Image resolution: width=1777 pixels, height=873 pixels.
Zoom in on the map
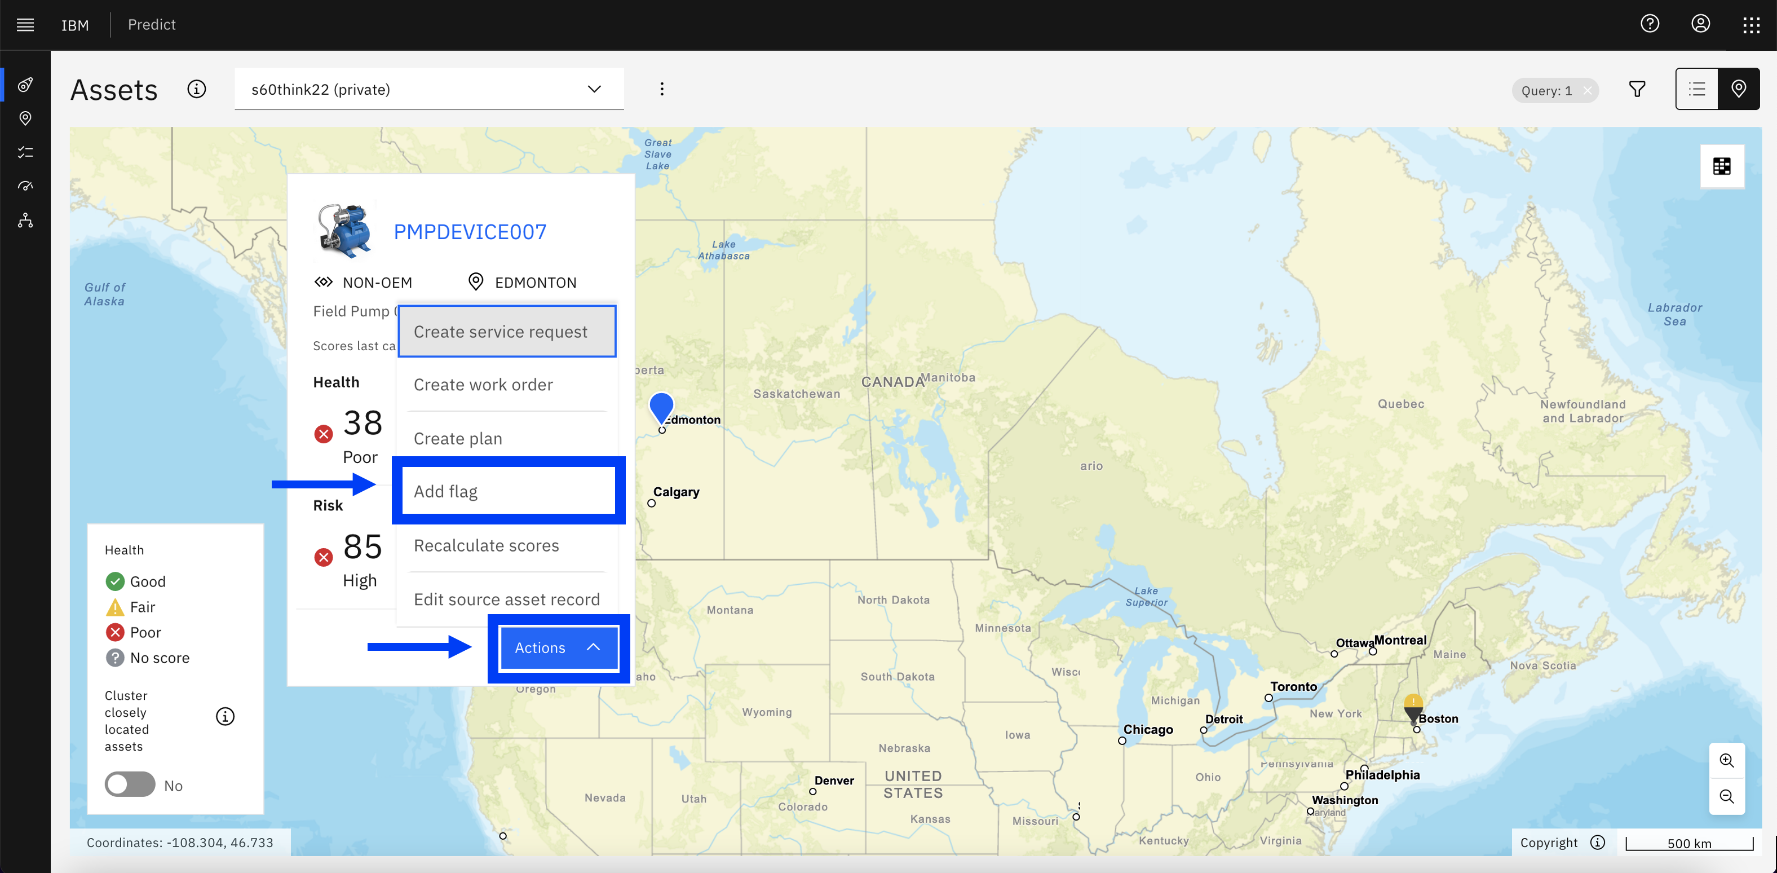click(1727, 761)
